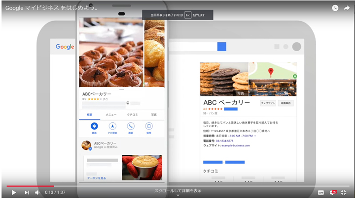
Task: Open the video settings gear
Action: (x=333, y=193)
